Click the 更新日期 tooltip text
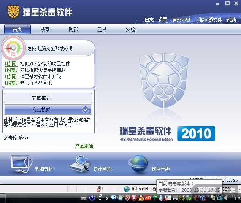Screen dimensions: 241x203 pyautogui.click(x=189, y=190)
